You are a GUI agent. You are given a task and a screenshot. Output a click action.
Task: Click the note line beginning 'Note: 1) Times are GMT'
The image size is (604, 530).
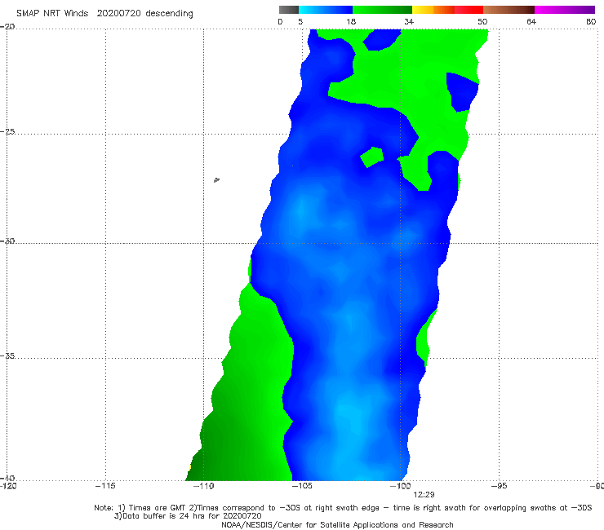(x=343, y=508)
